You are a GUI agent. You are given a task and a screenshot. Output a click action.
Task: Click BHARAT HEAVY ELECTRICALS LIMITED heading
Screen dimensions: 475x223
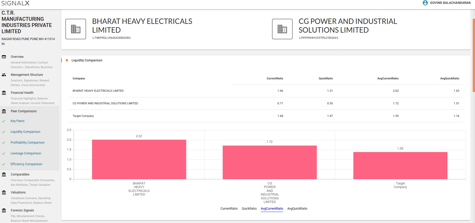pyautogui.click(x=142, y=26)
